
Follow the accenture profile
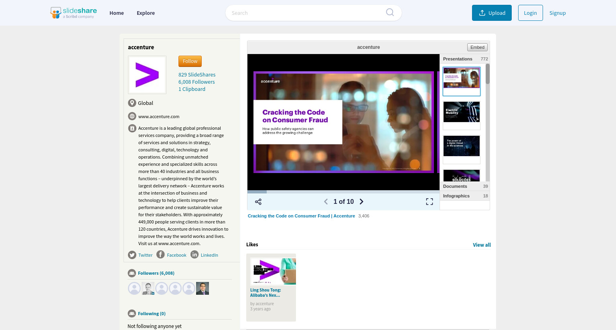click(x=190, y=61)
